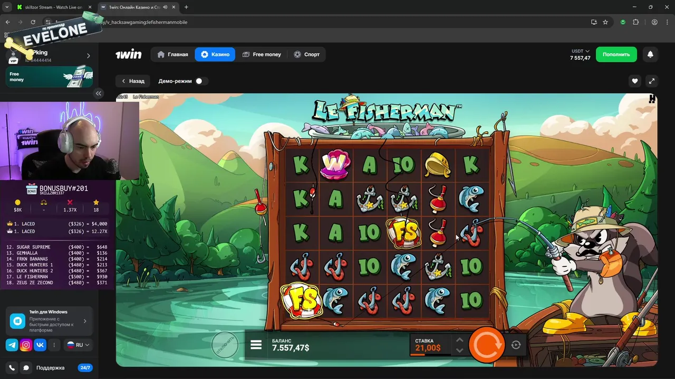The height and width of the screenshot is (379, 675).
Task: Add game to favorites with heart icon
Action: (x=635, y=81)
